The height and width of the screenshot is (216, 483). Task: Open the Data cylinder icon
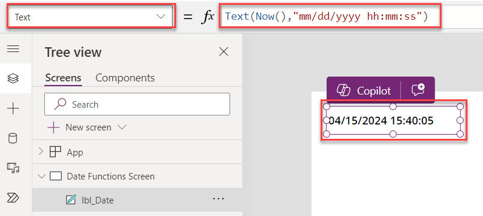13,138
